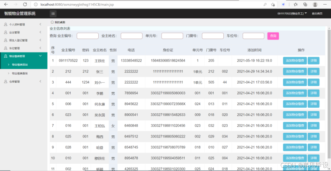Add 物业缴费 for owner 刘小一
The height and width of the screenshot is (171, 331).
[x=295, y=82]
